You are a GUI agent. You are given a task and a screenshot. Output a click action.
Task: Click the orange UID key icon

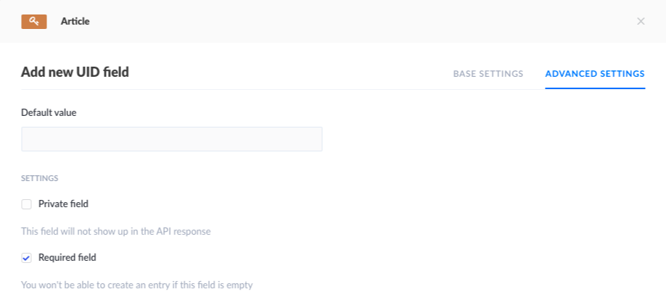pos(34,22)
